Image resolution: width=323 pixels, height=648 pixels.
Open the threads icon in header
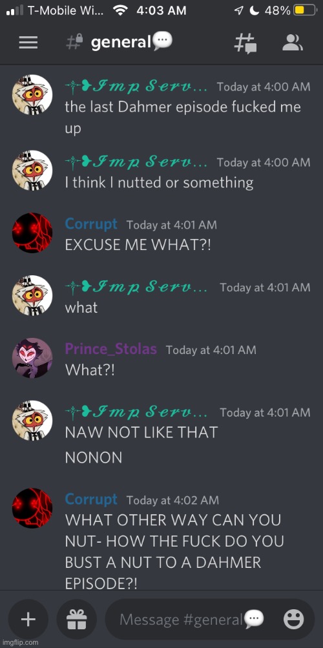pos(245,43)
